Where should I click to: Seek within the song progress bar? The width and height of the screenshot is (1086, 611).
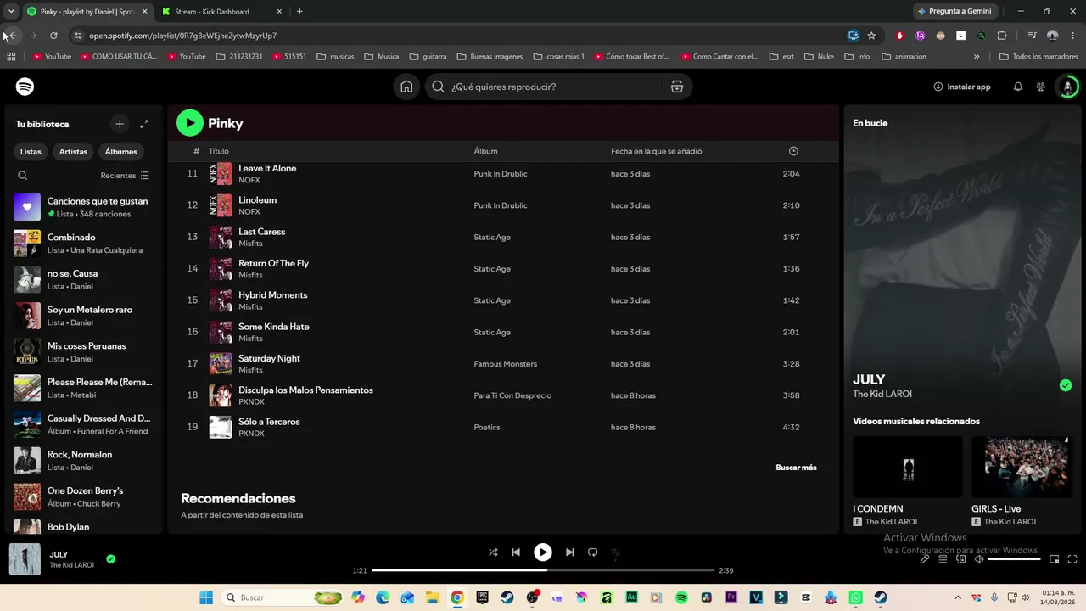coord(543,570)
